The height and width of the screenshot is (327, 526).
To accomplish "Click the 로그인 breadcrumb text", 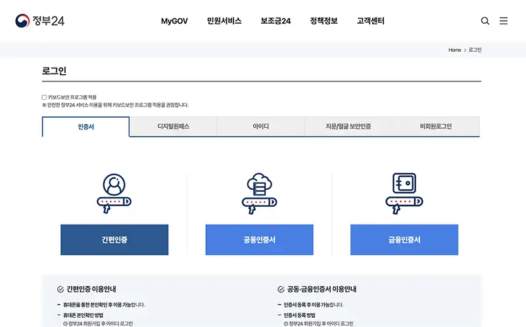I will tap(475, 50).
